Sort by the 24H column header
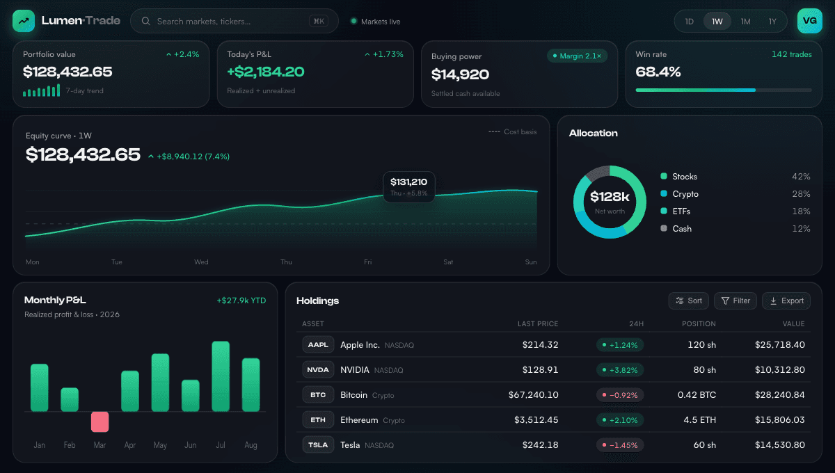This screenshot has height=473, width=835. click(x=635, y=323)
